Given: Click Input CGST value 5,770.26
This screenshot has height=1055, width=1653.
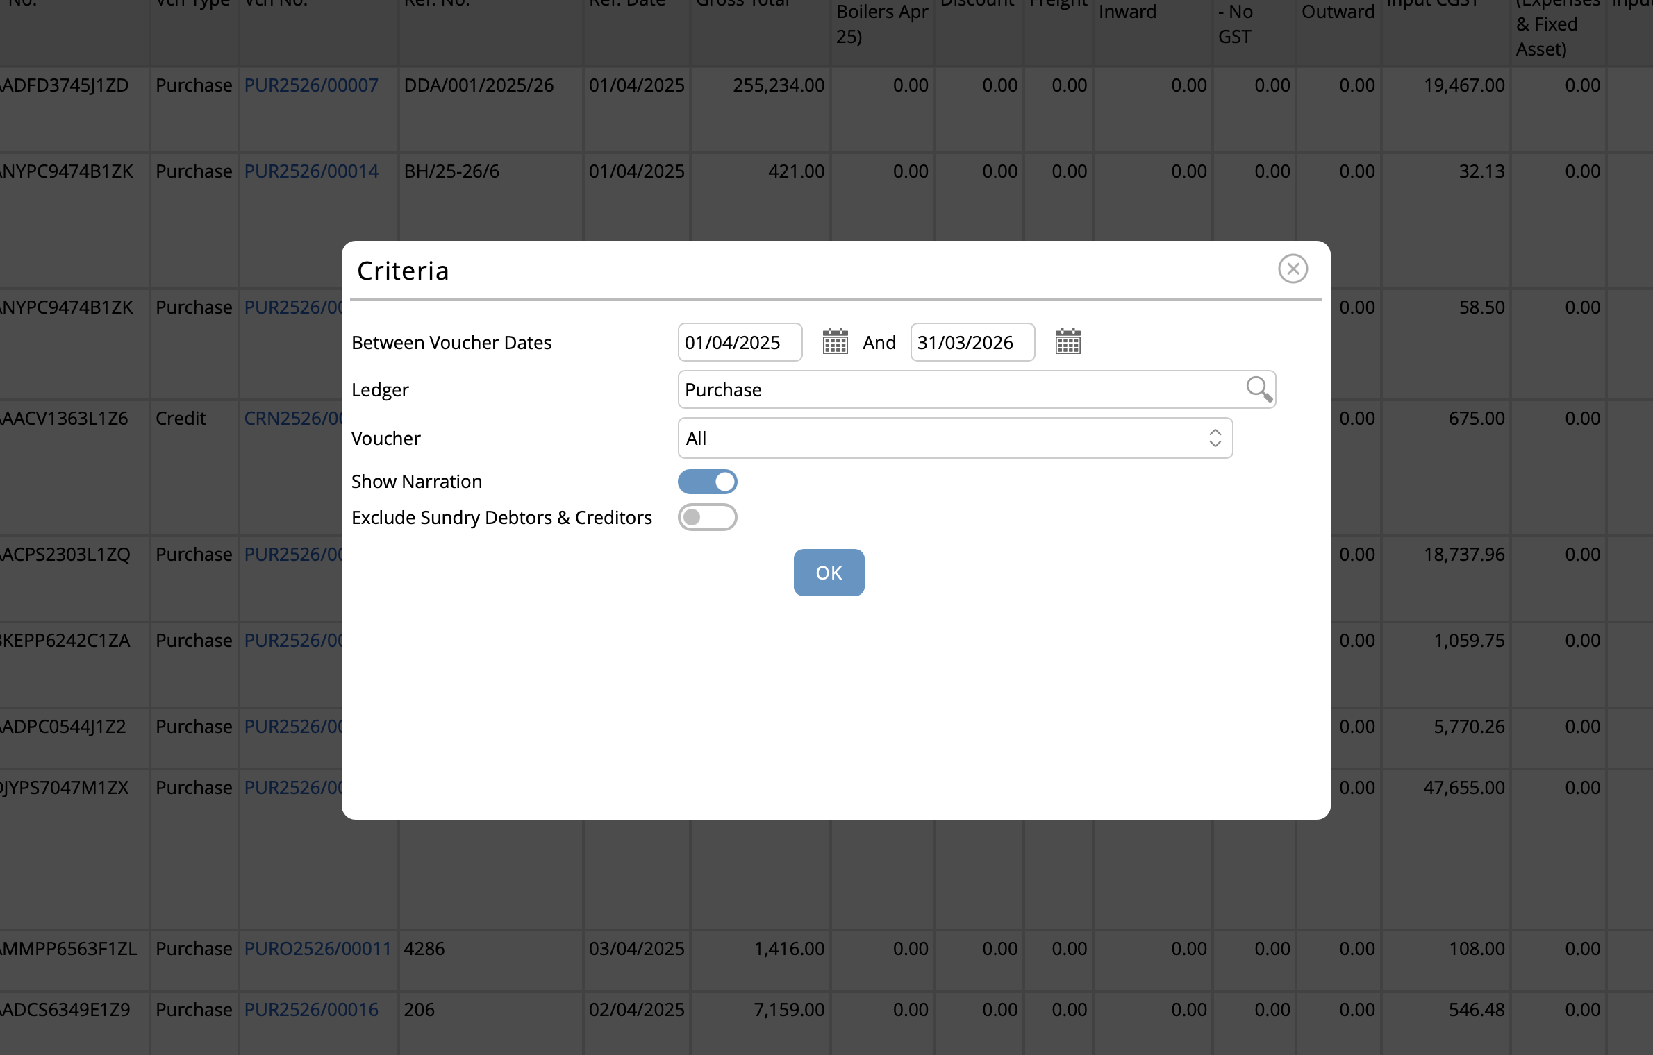Looking at the screenshot, I should coord(1469,727).
